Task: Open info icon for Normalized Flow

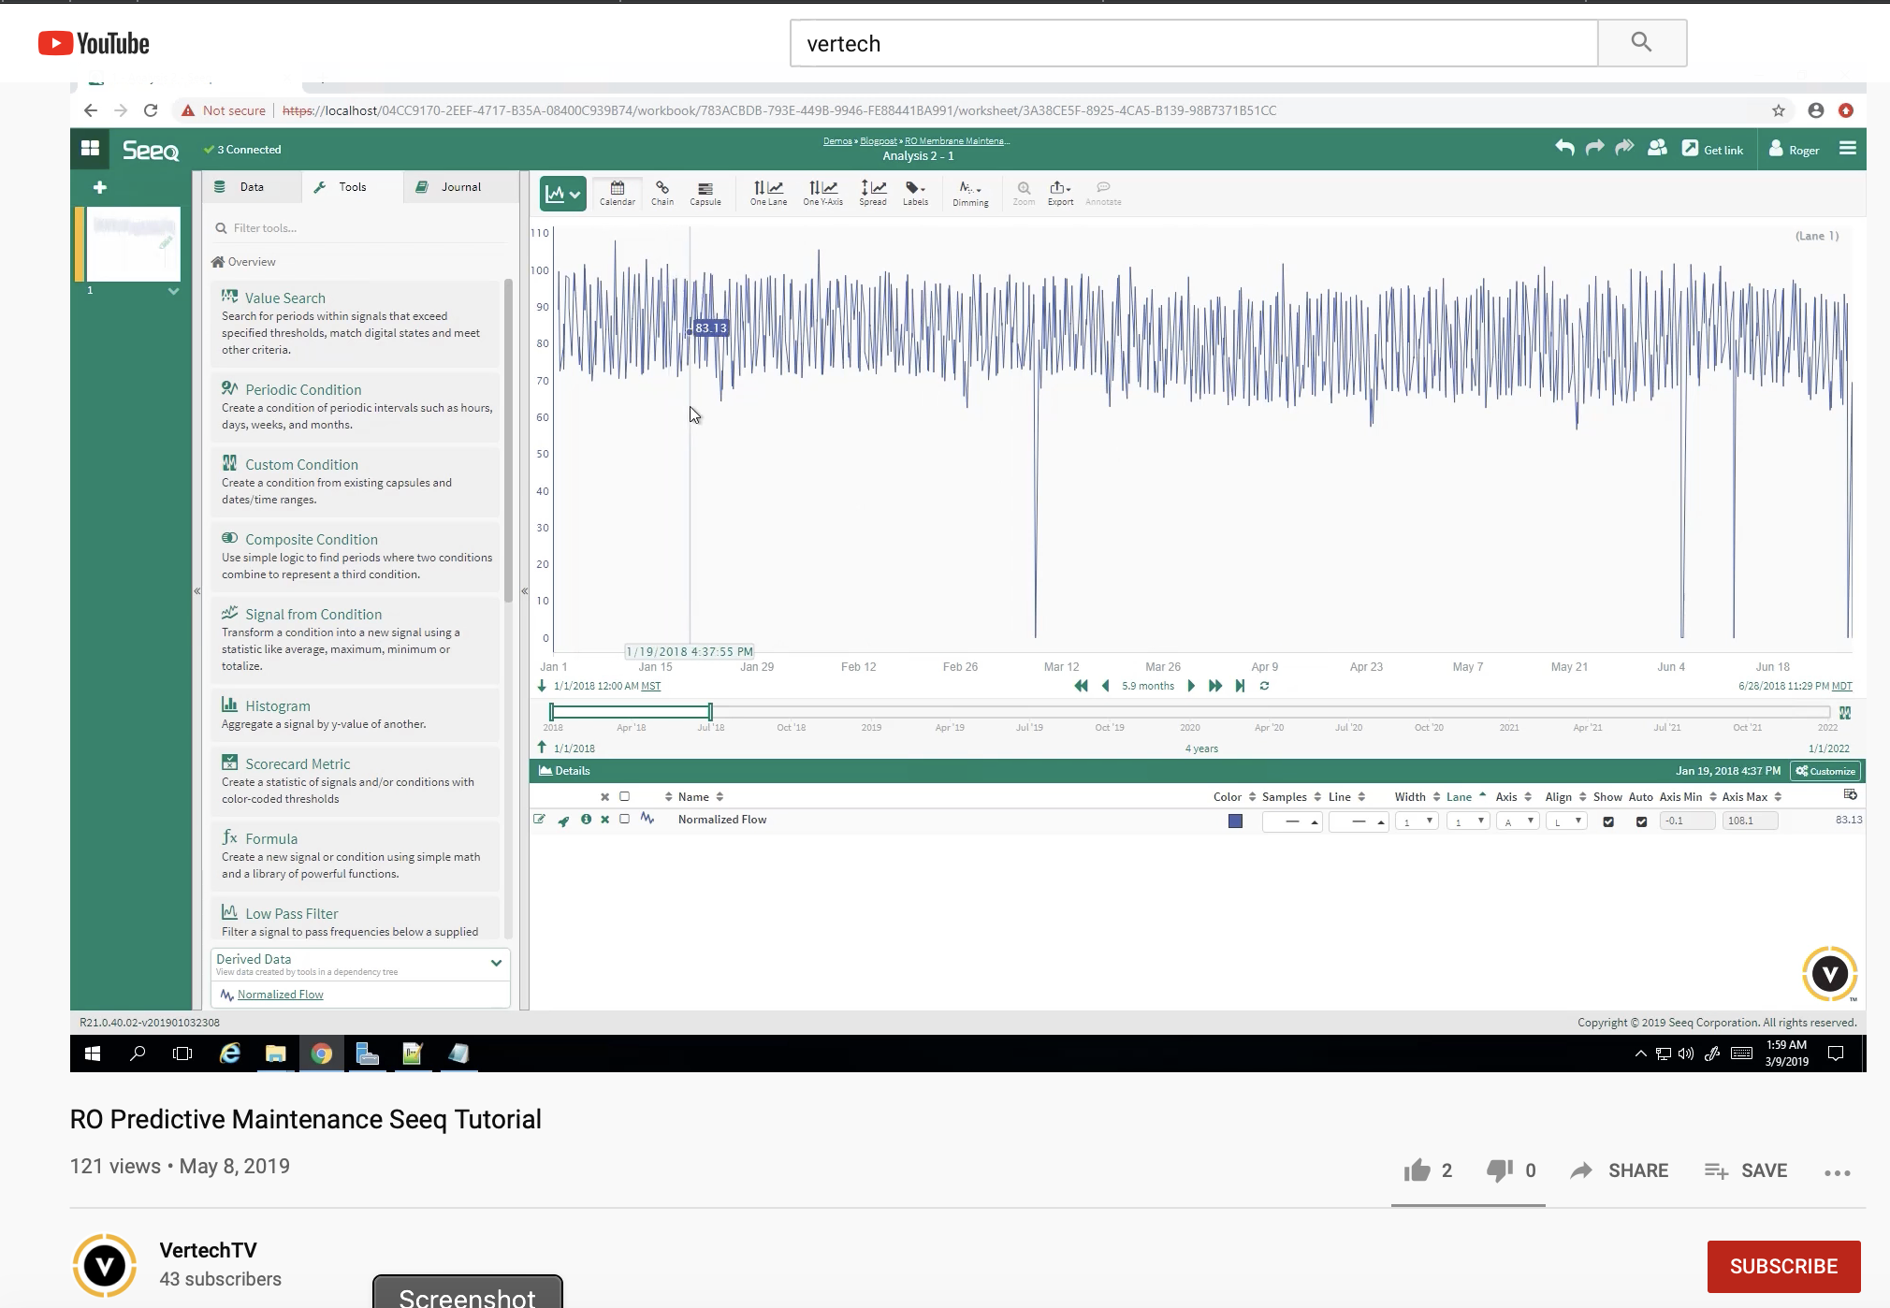Action: pos(586,820)
